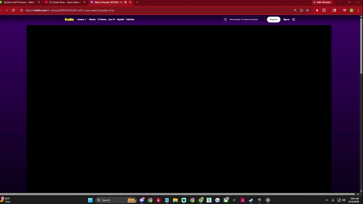Open the tab search side panel icon
The width and height of the screenshot is (363, 204).
334,10
